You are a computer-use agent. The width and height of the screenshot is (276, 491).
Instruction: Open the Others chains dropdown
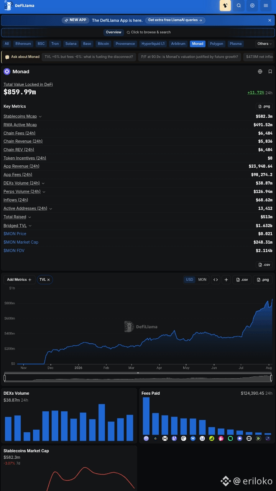tap(264, 44)
